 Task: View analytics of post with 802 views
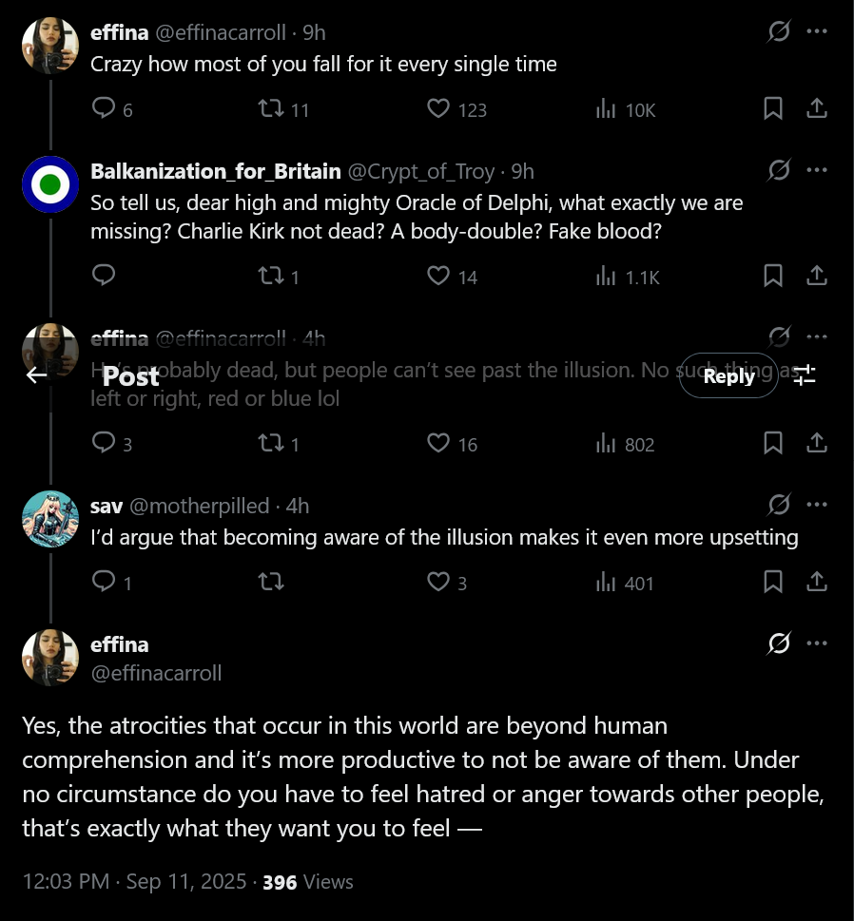coord(625,444)
